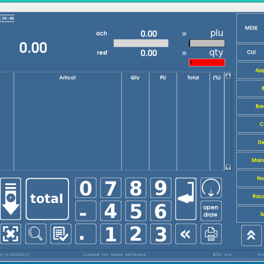Click the red qty input field
This screenshot has height=264, width=264.
207,63
